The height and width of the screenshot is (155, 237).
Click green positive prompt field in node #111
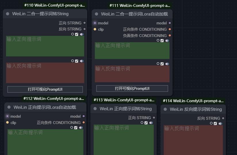(x=132, y=51)
